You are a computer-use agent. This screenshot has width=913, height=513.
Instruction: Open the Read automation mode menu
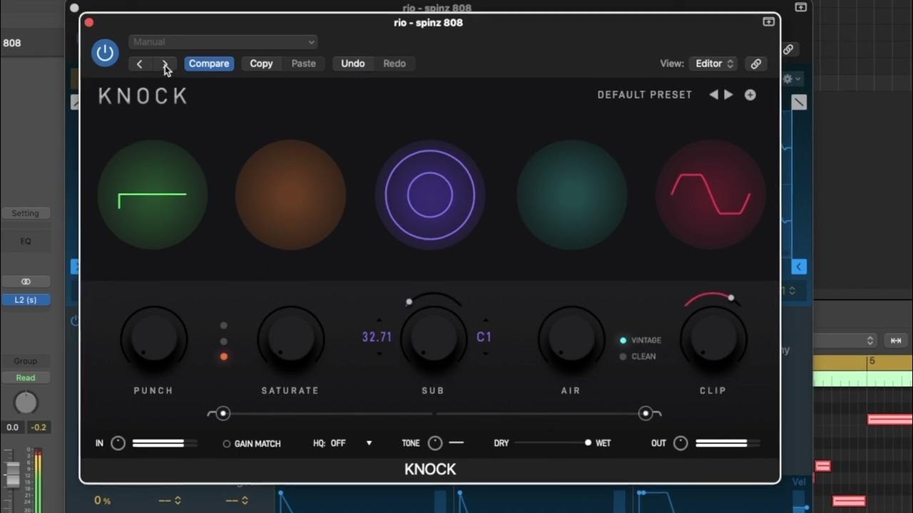click(26, 378)
